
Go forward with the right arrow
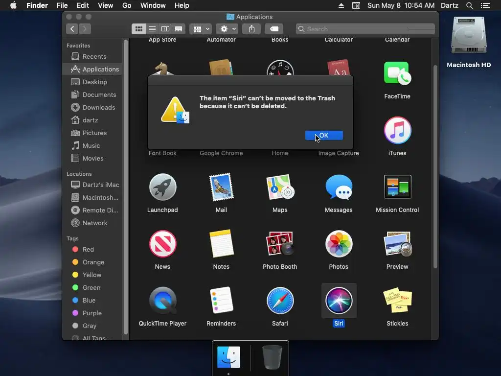[85, 29]
